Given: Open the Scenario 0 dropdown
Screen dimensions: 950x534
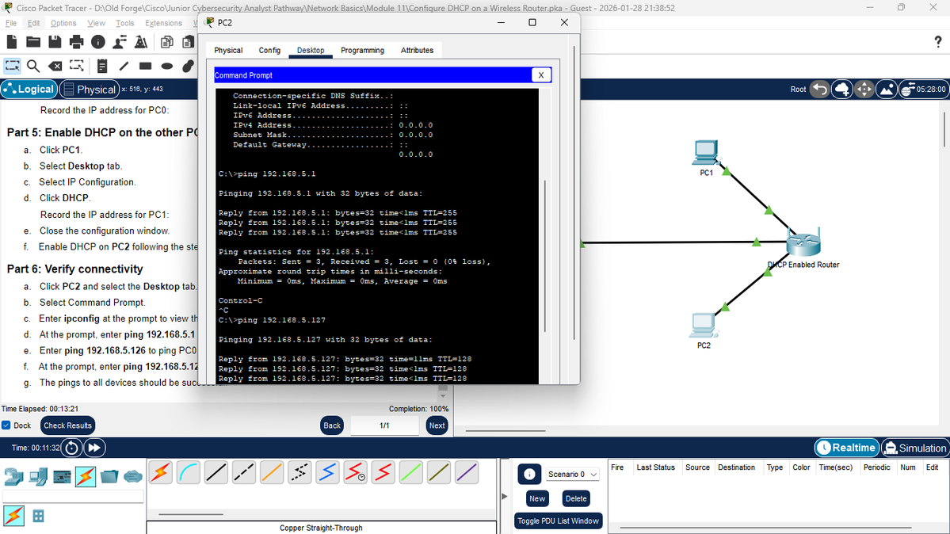Looking at the screenshot, I should pos(573,474).
